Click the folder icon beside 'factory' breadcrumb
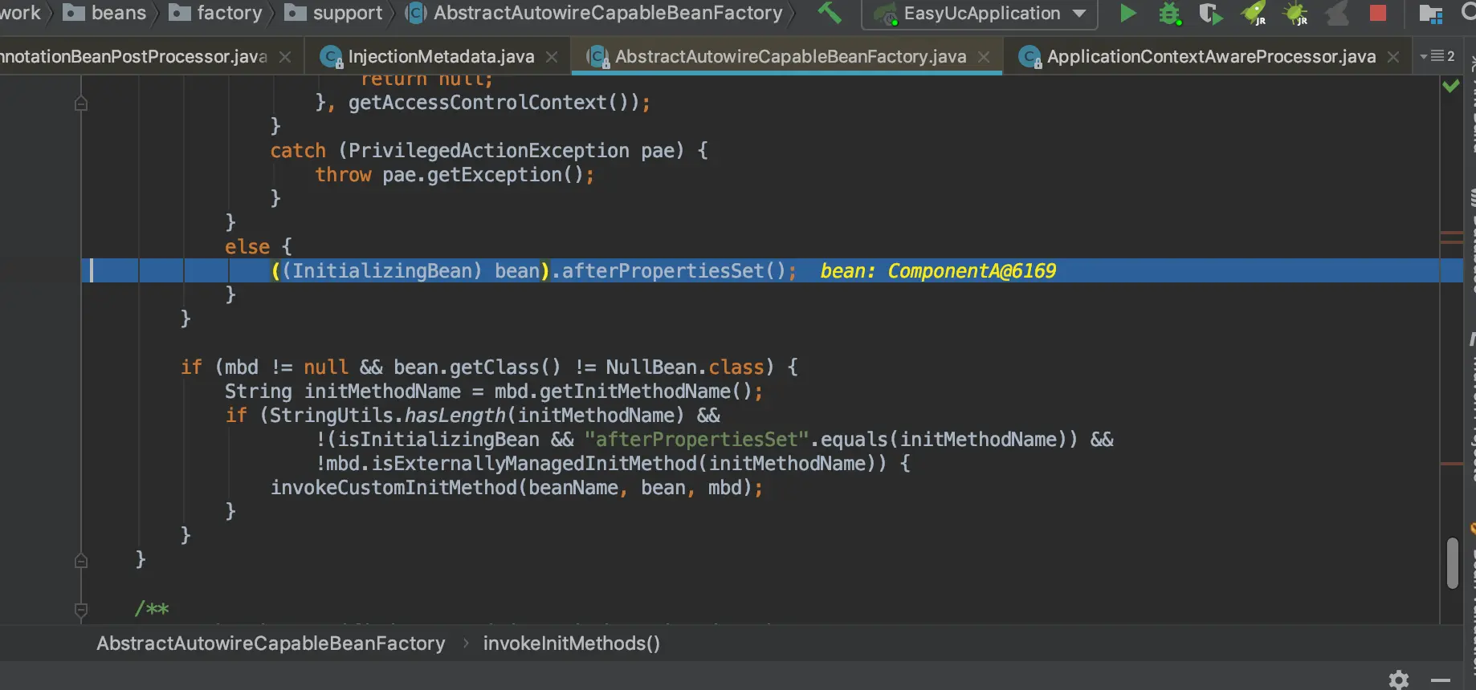1476x690 pixels. tap(179, 13)
